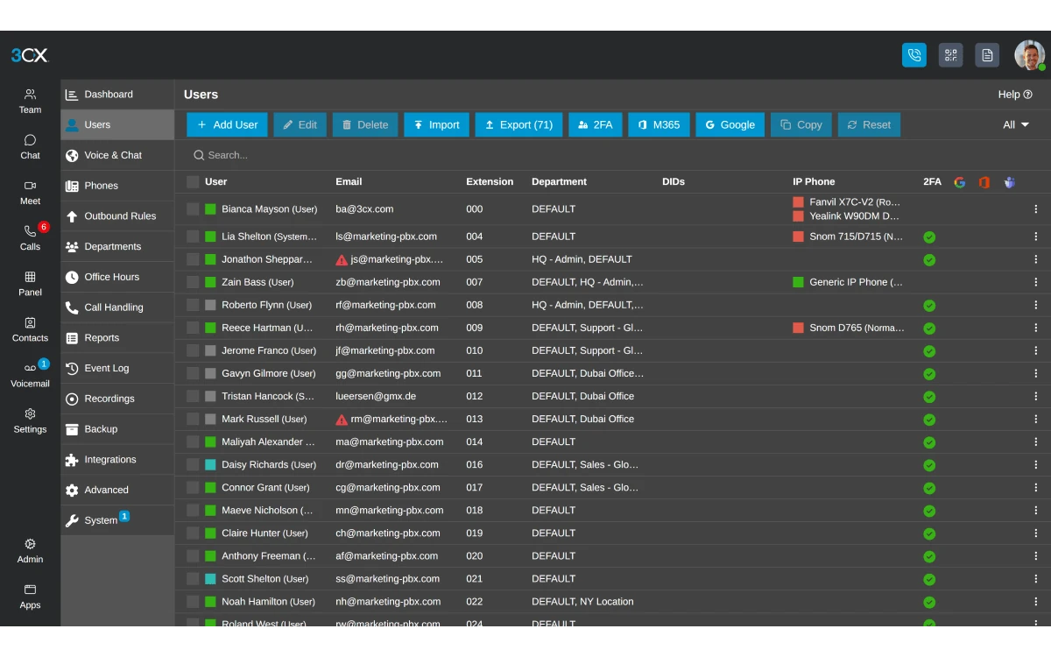Screen dimensions: 1051x657
Task: Check the box for Jerome Franco
Action: 193,350
